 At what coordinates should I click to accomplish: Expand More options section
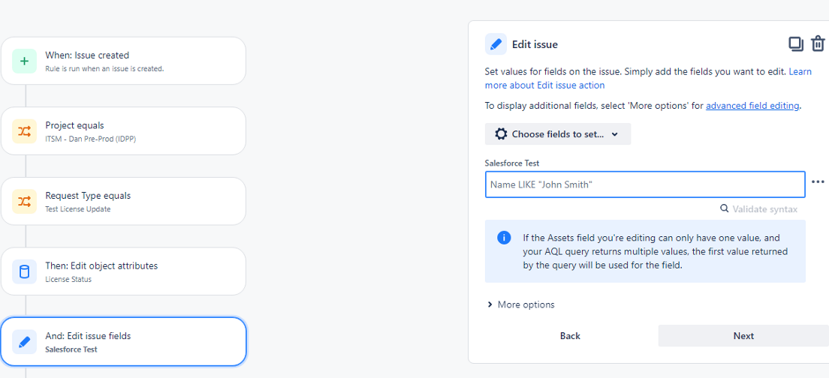pyautogui.click(x=521, y=304)
